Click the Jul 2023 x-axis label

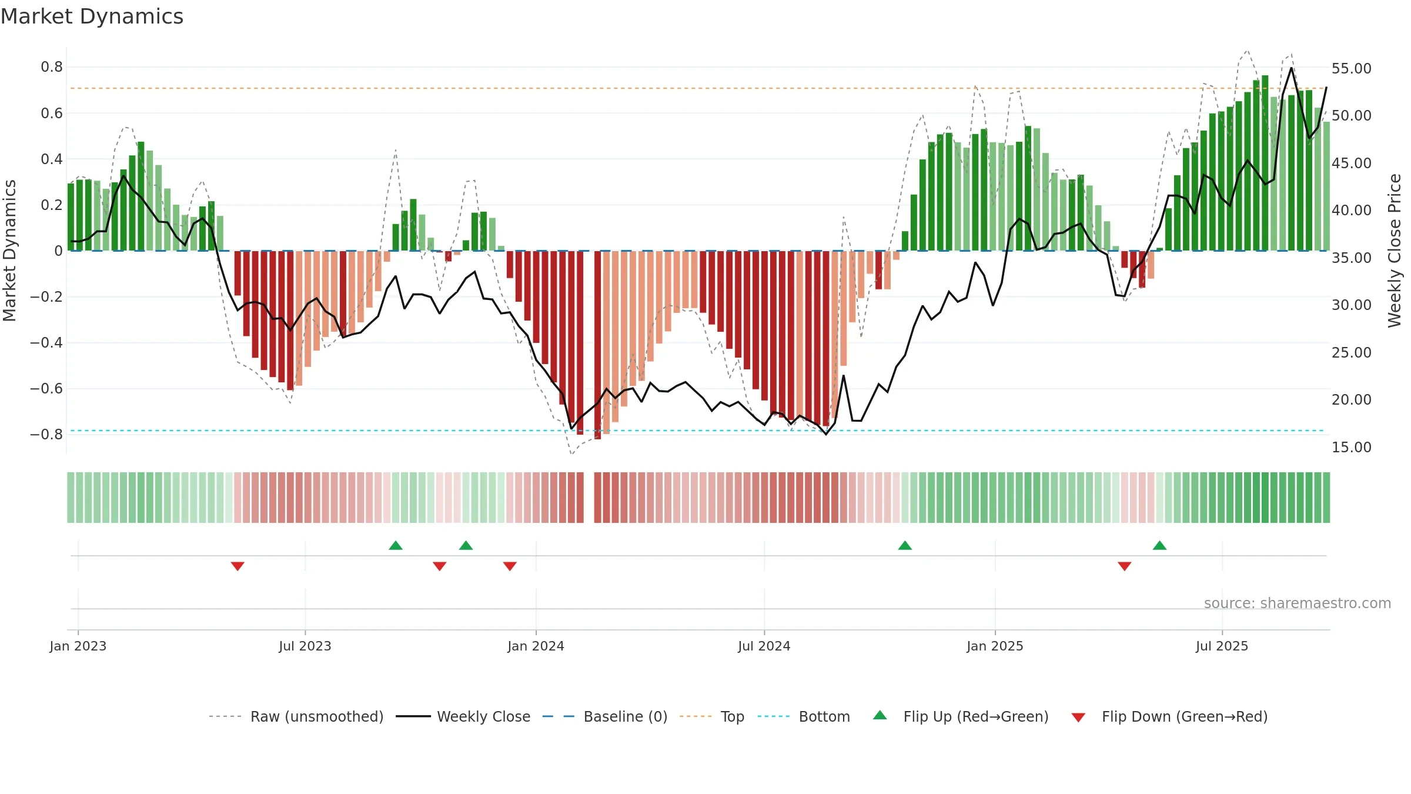(305, 646)
